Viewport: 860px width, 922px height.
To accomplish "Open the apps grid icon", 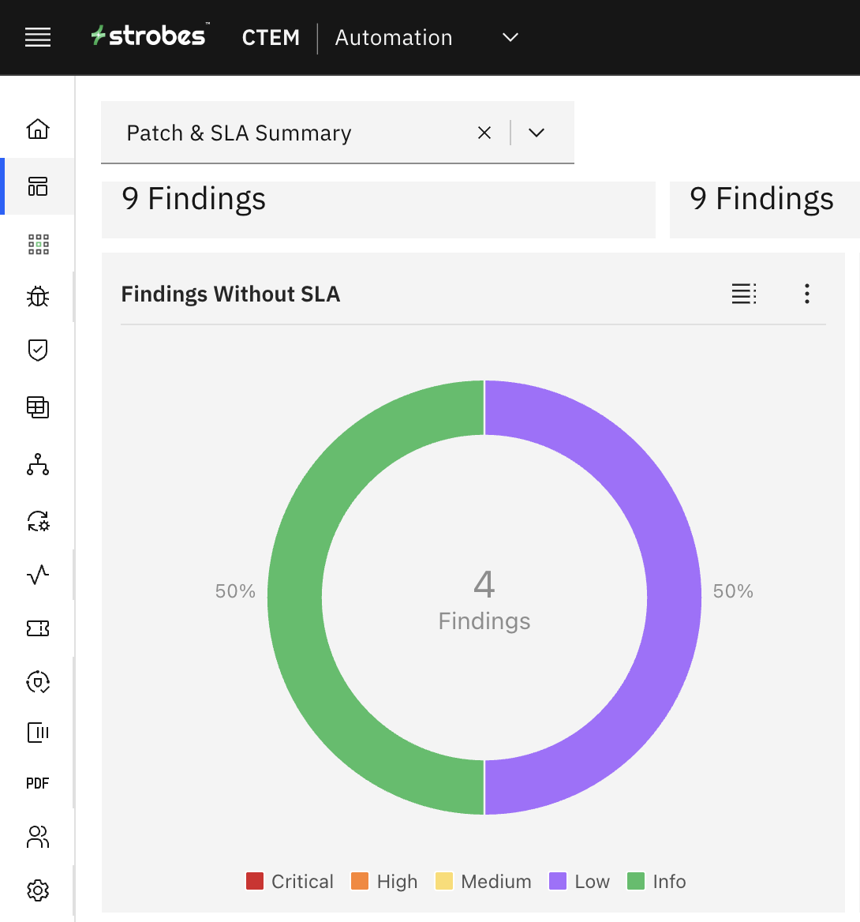I will 38,244.
